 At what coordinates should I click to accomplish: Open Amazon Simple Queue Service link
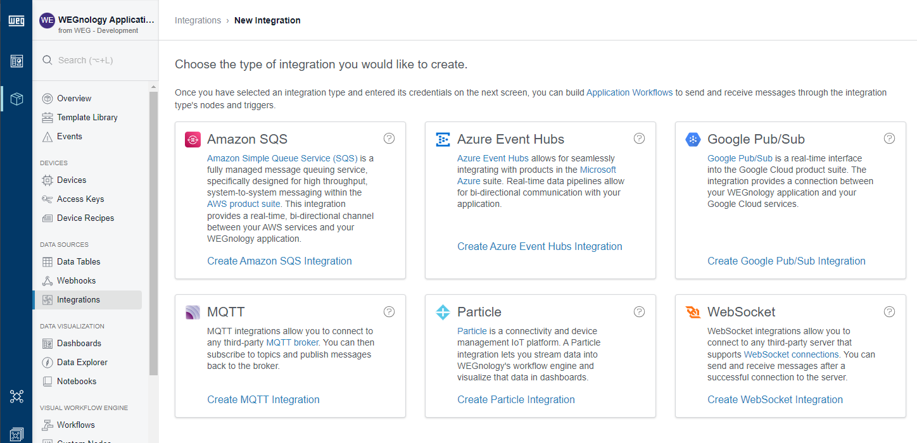282,158
